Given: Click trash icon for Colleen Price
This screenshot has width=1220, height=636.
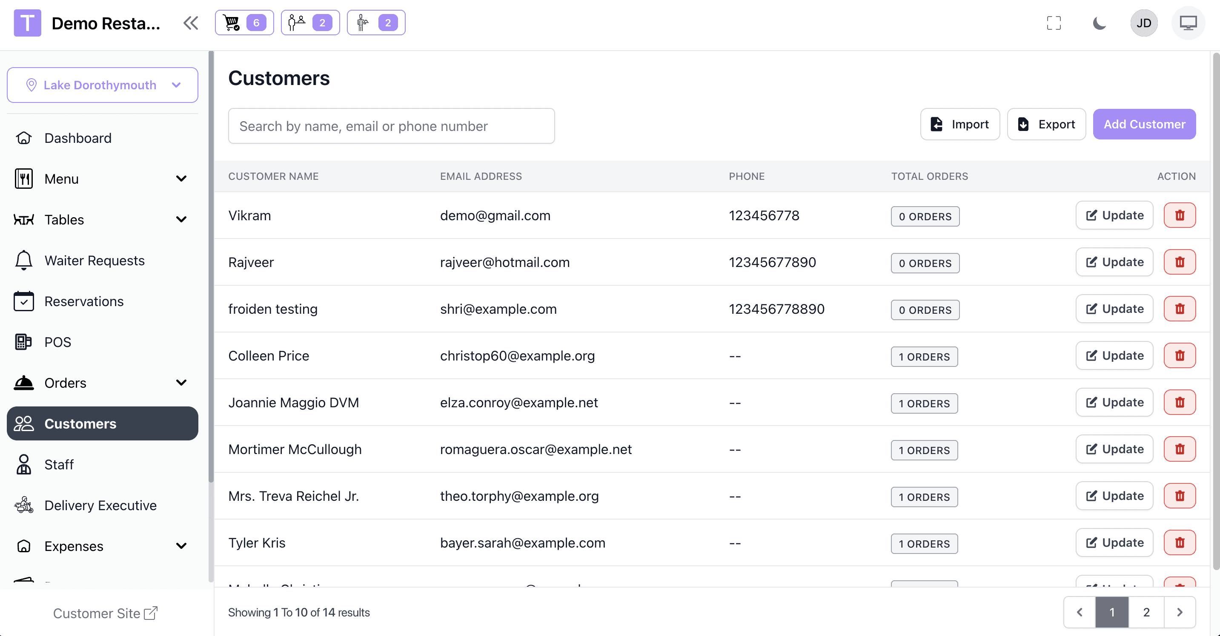Looking at the screenshot, I should click(x=1179, y=355).
